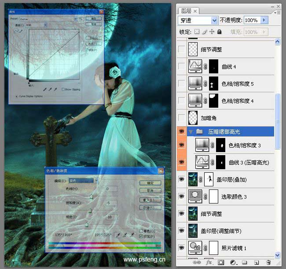Click the layer list scroll down arrow

278,255
